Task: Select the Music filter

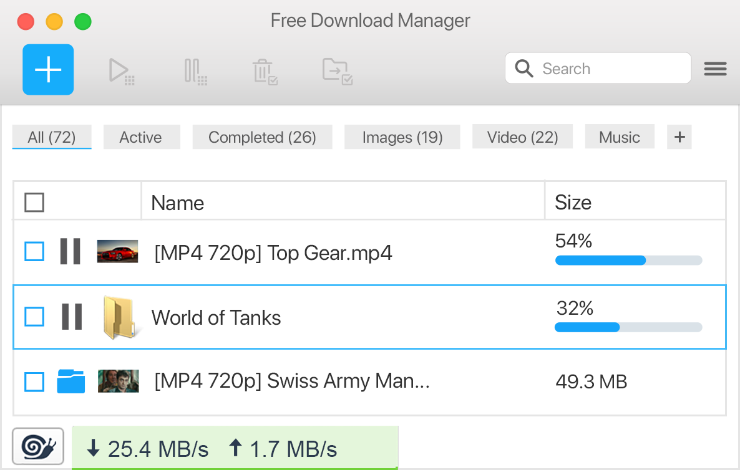Action: (x=620, y=137)
